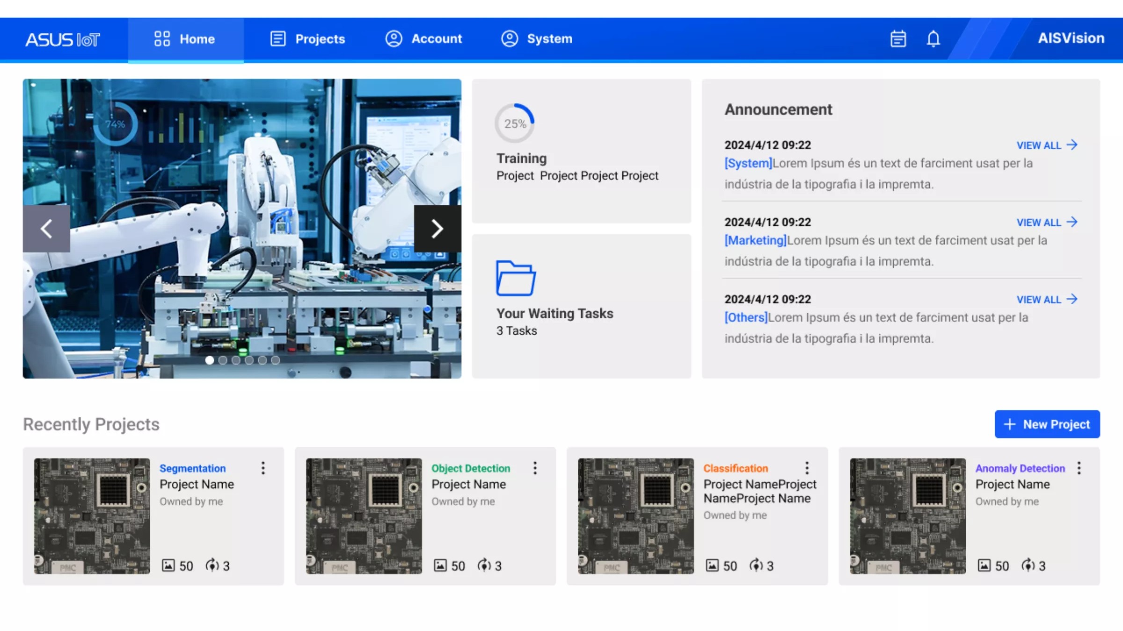
Task: Go to previous carousel slide arrow
Action: [x=46, y=229]
